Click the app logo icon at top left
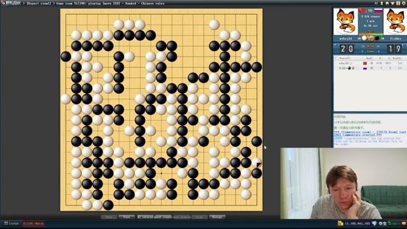This screenshot has width=407, height=229. [x=3, y=3]
